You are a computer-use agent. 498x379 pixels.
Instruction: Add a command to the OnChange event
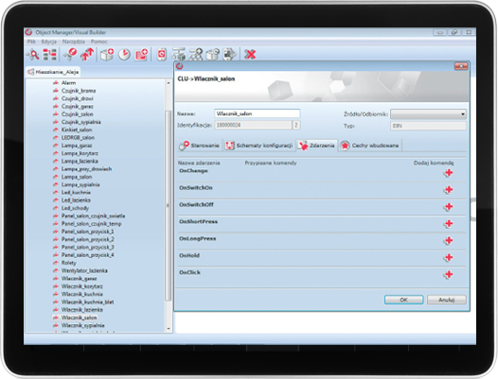pyautogui.click(x=449, y=173)
